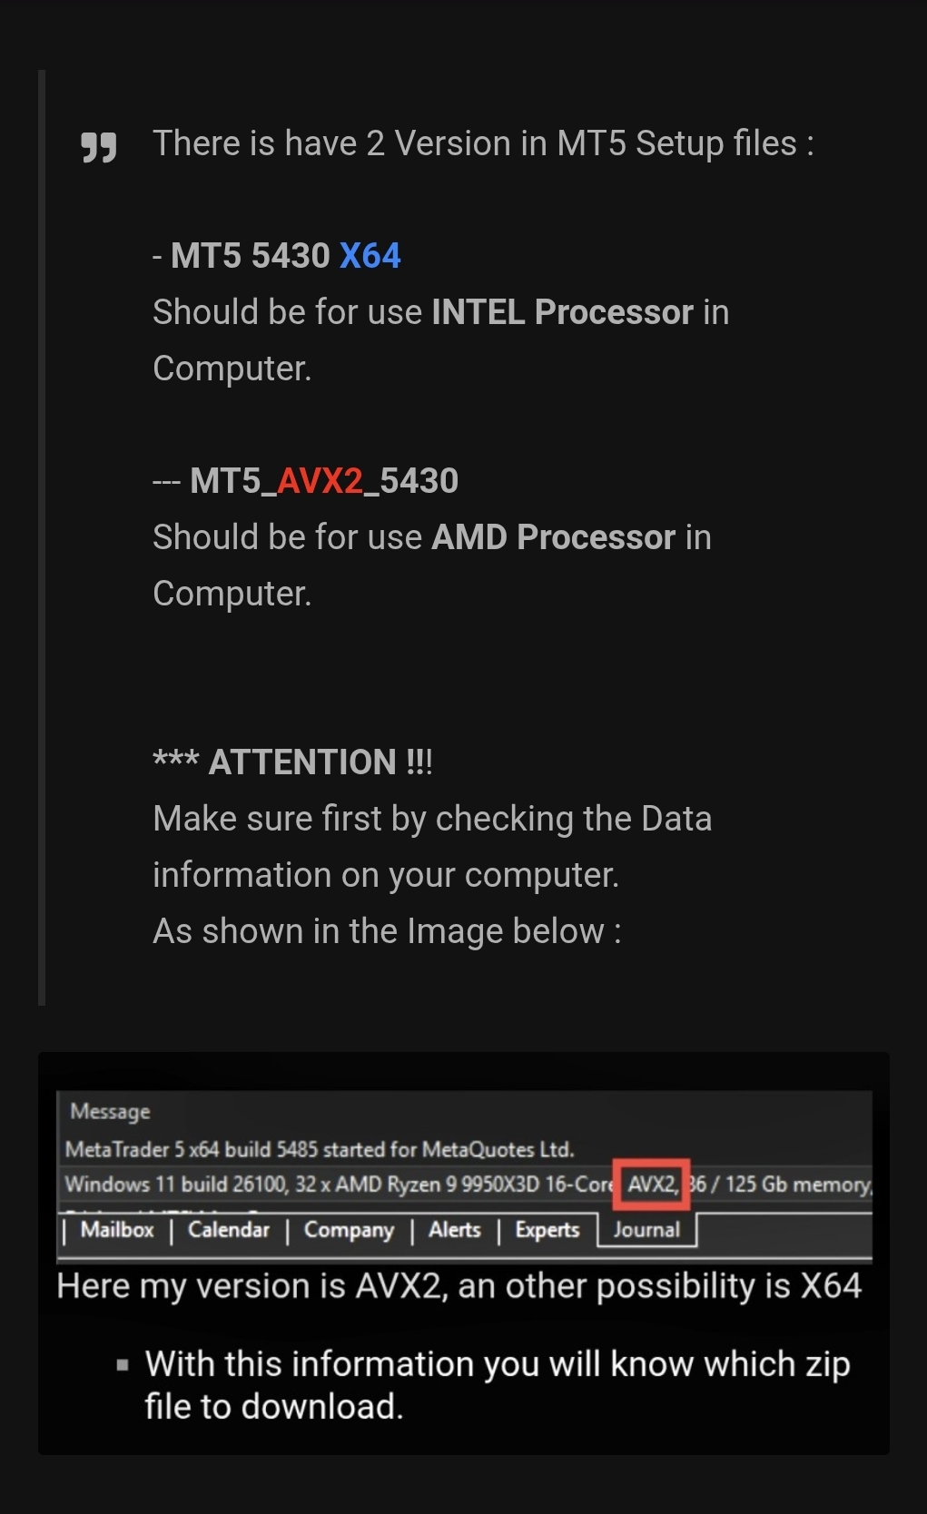Click the red AVX2 text in MT5_AVX2_5430

point(321,481)
